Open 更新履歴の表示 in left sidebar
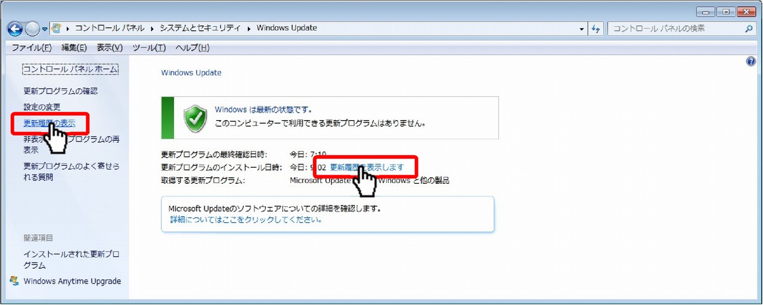The image size is (763, 305). coord(49,123)
